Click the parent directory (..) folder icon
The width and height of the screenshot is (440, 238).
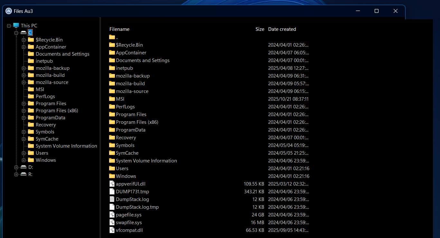[112, 37]
